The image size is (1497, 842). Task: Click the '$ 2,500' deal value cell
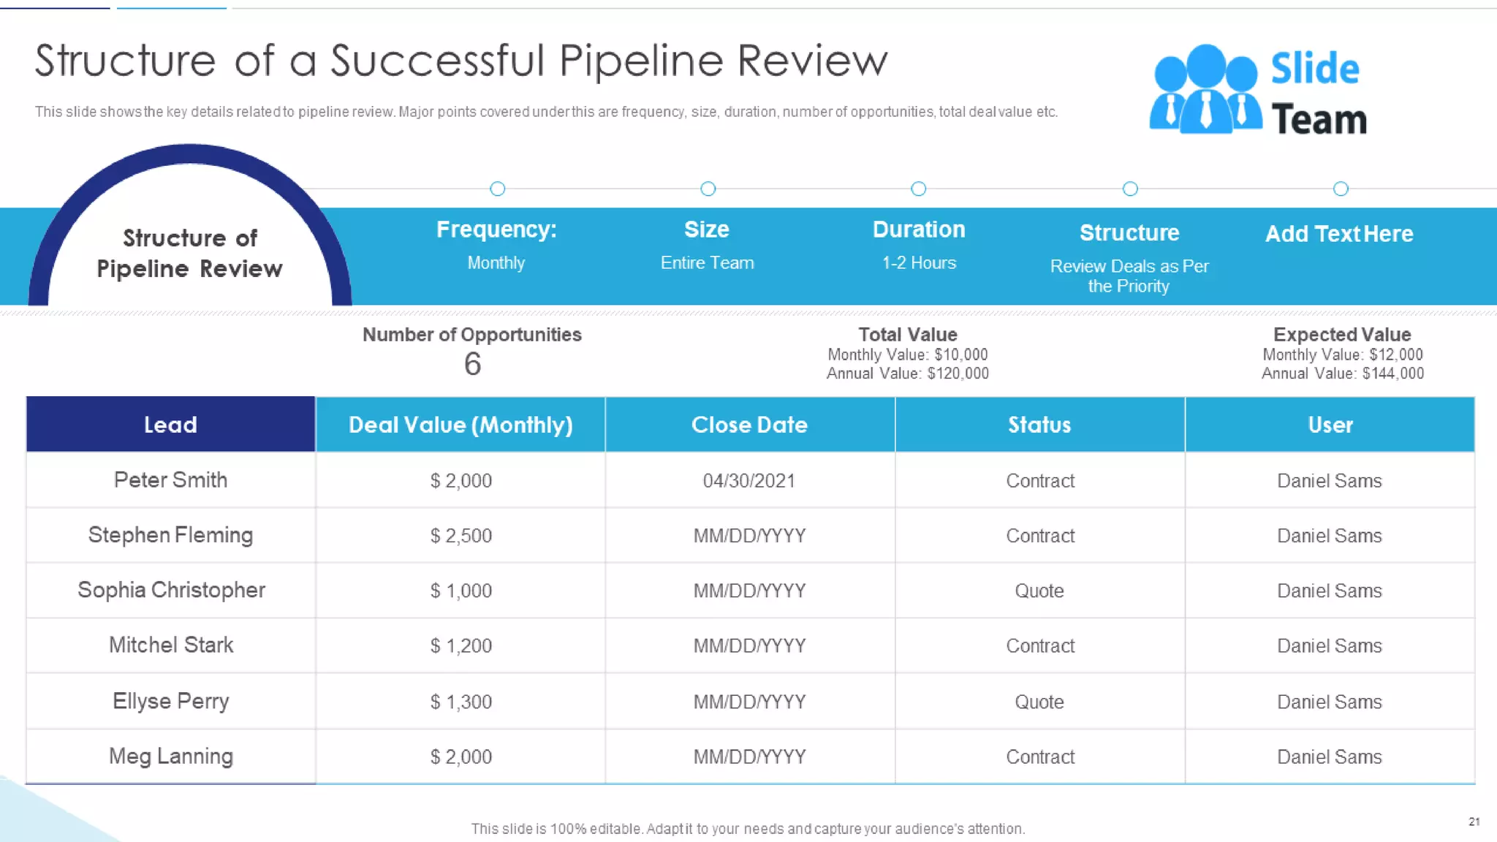461,536
